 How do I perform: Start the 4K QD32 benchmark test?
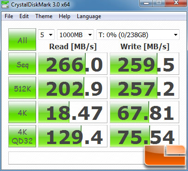click(22, 136)
